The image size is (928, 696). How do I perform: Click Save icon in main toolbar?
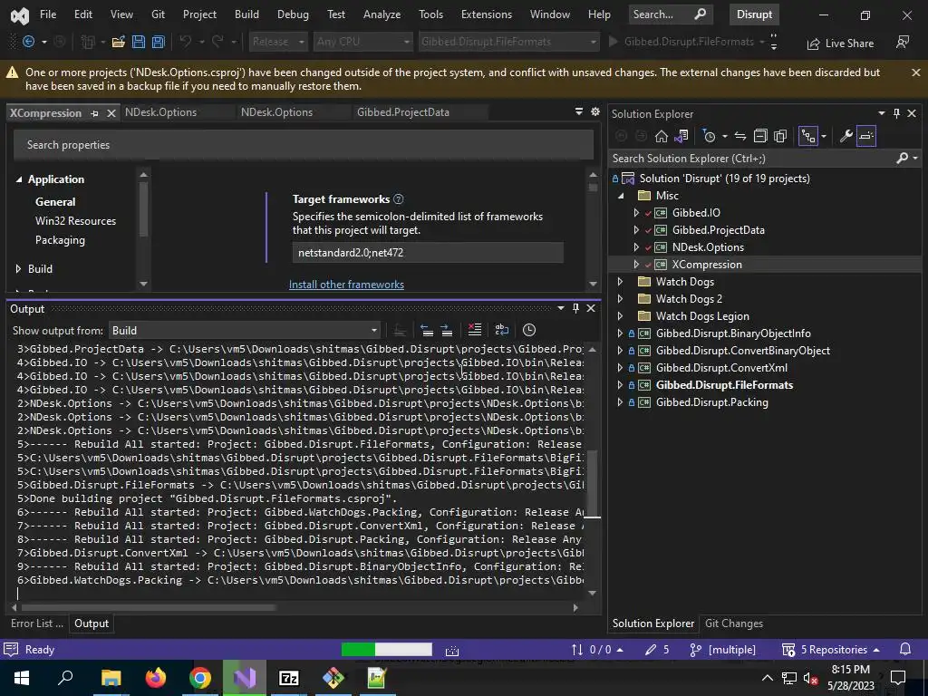pyautogui.click(x=139, y=42)
